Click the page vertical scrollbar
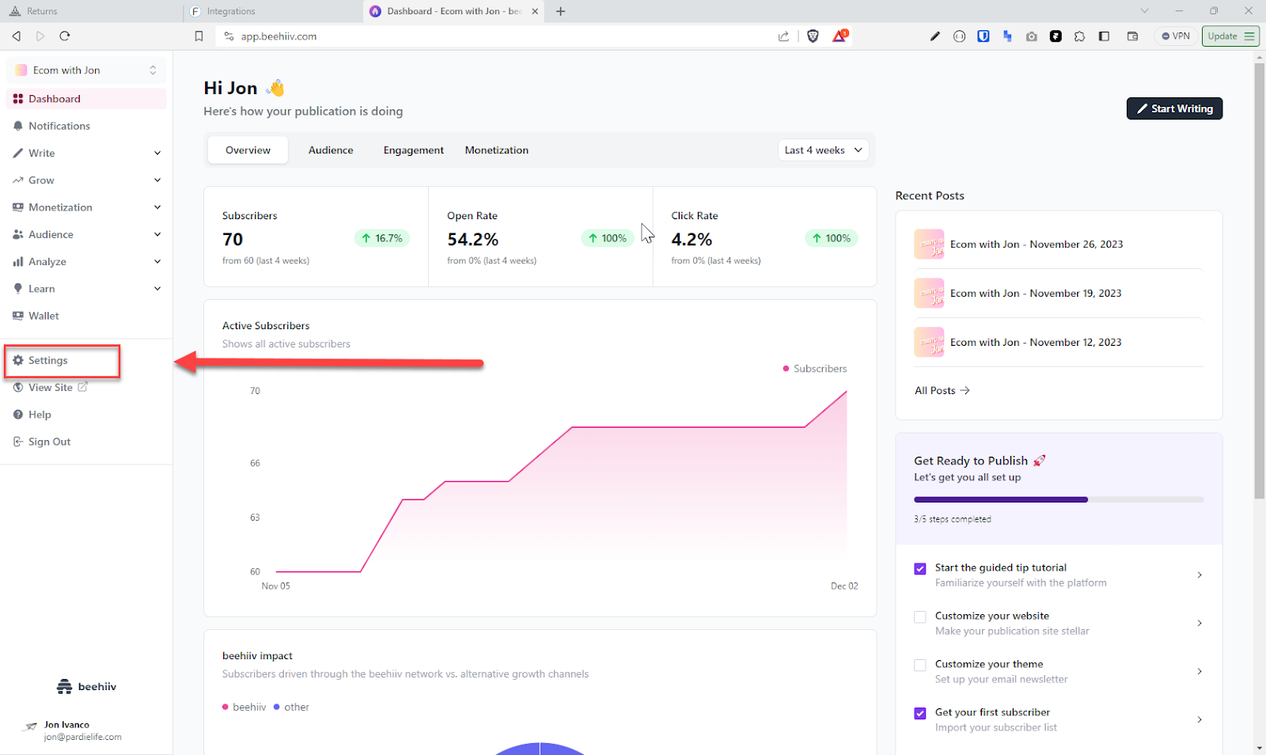1266x755 pixels. [x=1260, y=281]
